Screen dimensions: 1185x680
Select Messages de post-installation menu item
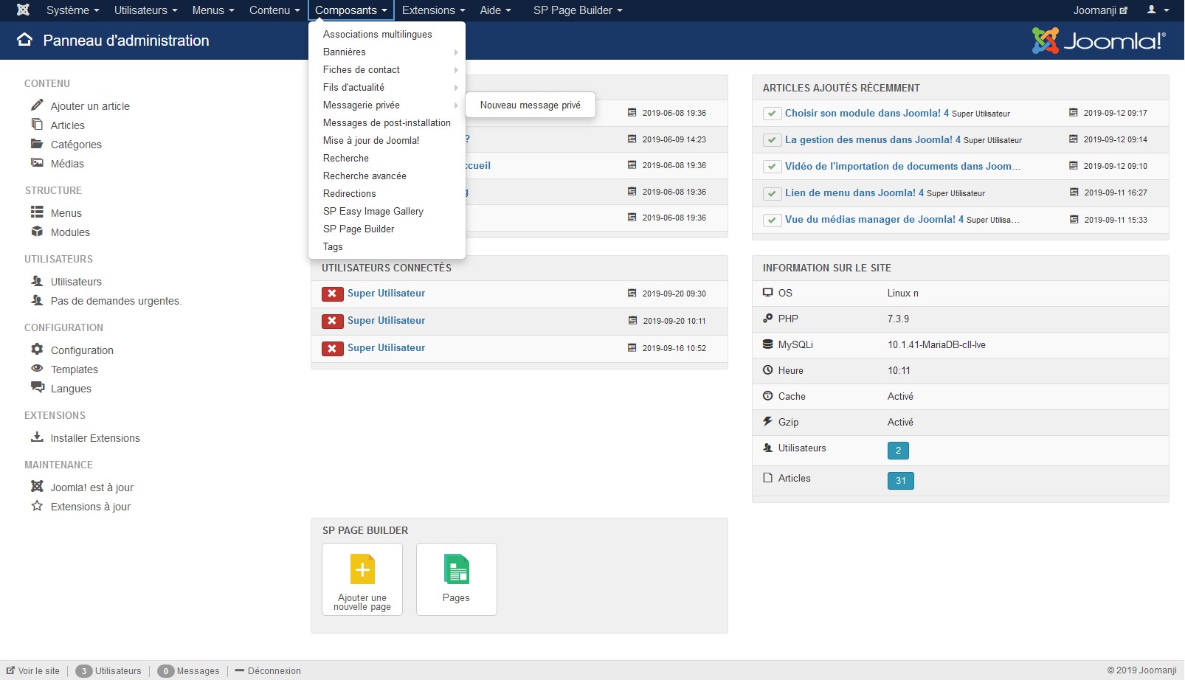(x=387, y=122)
